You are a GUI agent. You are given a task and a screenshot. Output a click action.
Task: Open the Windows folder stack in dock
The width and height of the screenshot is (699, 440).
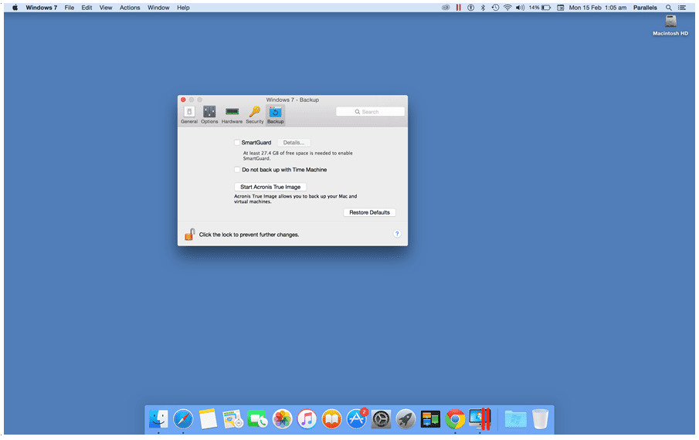tap(515, 418)
